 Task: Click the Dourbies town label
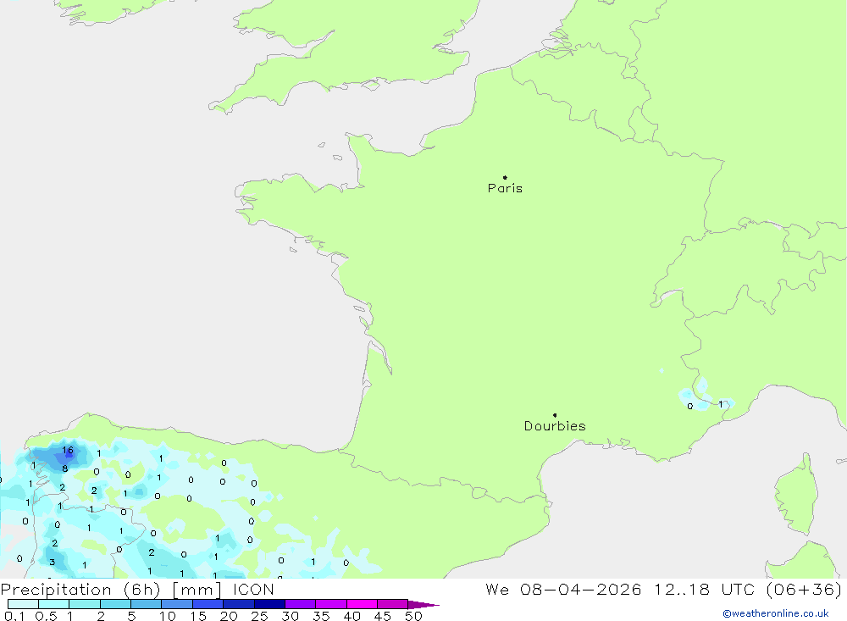(x=555, y=426)
